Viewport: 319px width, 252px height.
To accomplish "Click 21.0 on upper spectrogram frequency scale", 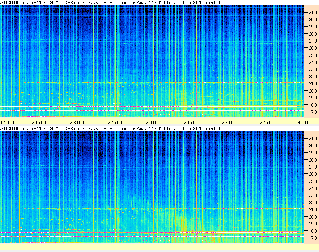I will coord(313,83).
